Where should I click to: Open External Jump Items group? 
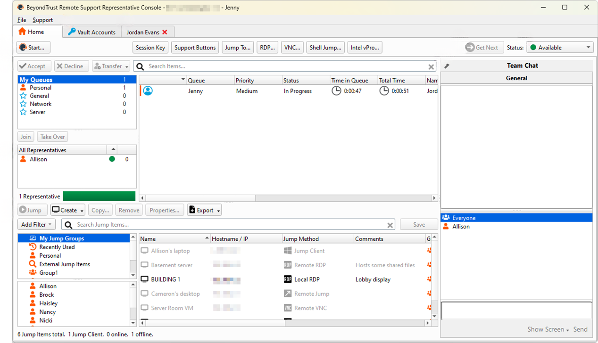pos(65,264)
